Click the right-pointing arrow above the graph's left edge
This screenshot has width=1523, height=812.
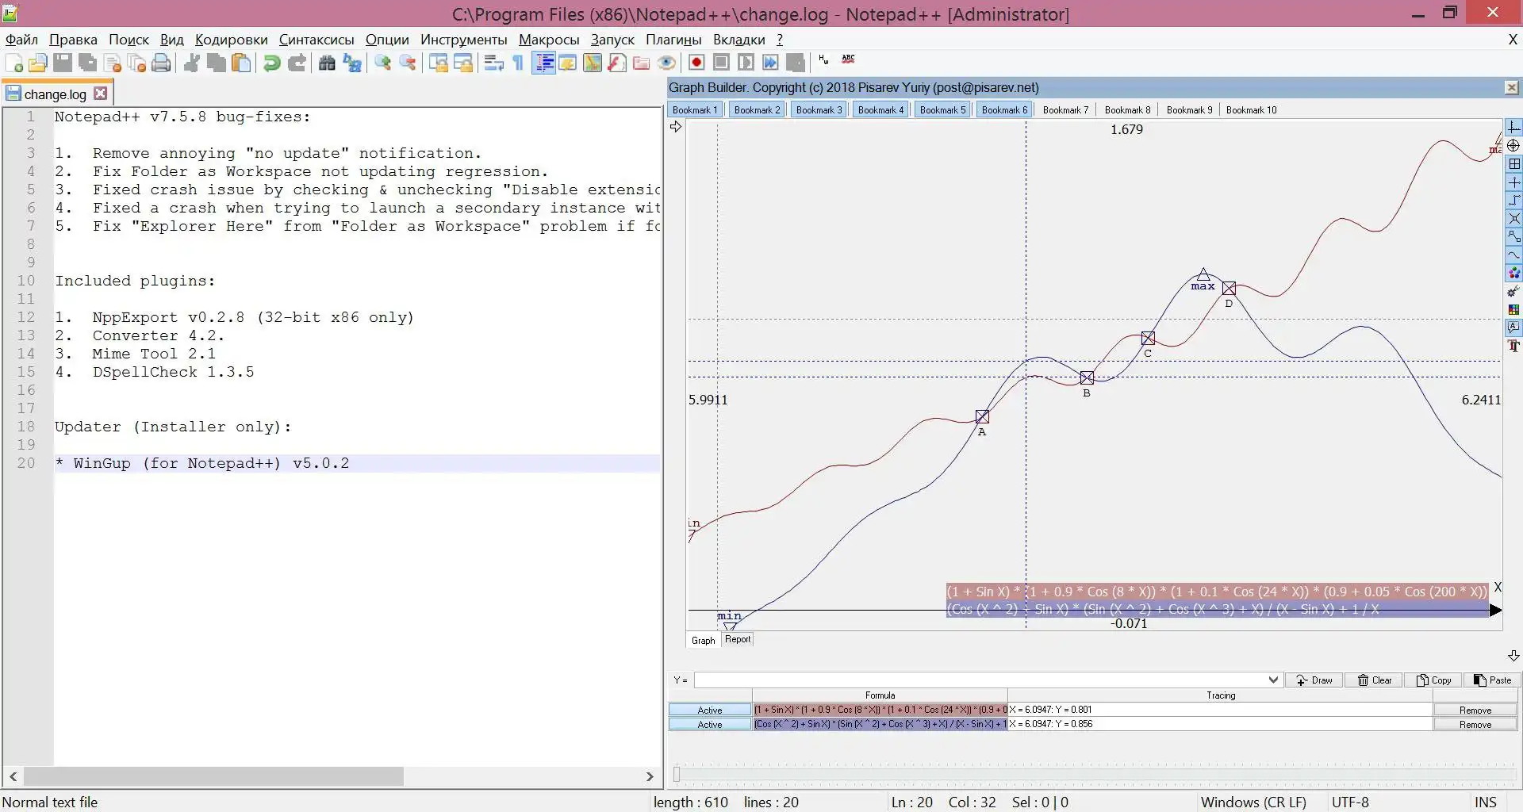(676, 127)
